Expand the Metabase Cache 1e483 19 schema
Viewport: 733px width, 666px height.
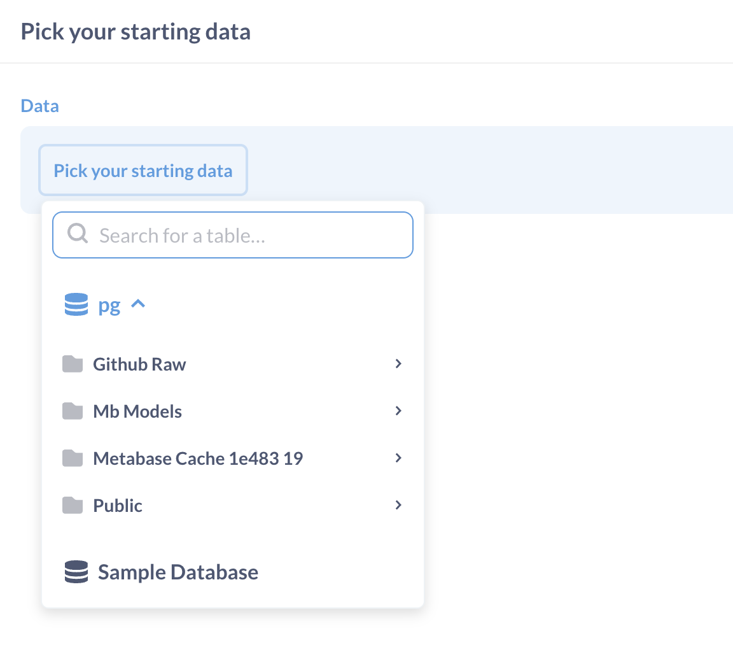coord(398,458)
